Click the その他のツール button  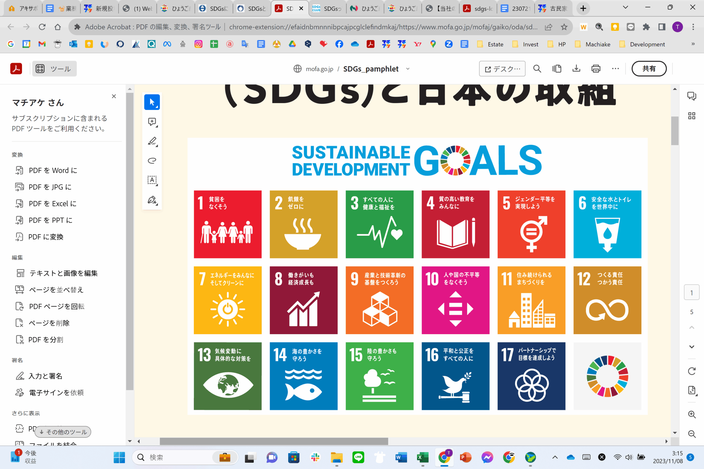click(x=63, y=432)
